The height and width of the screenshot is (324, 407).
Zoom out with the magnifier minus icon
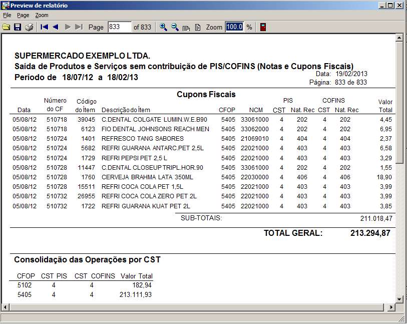pyautogui.click(x=175, y=27)
